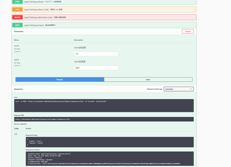231x167 pixels.
Task: Click the value parameter input field
Action: pyautogui.click(x=96, y=68)
